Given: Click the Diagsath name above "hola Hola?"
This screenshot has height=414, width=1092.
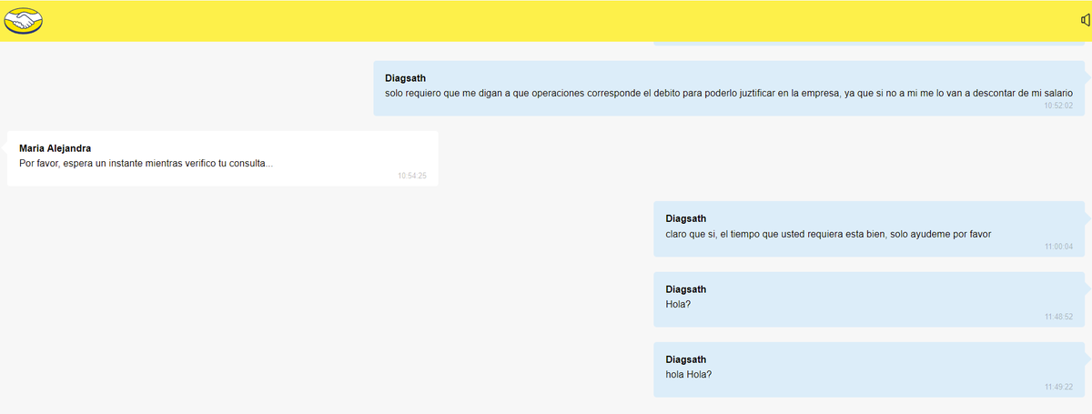Looking at the screenshot, I should pyautogui.click(x=686, y=359).
